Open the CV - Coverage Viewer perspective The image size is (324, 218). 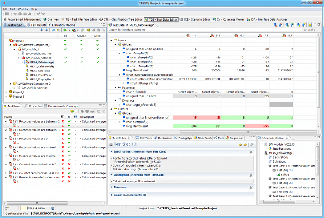(x=230, y=20)
